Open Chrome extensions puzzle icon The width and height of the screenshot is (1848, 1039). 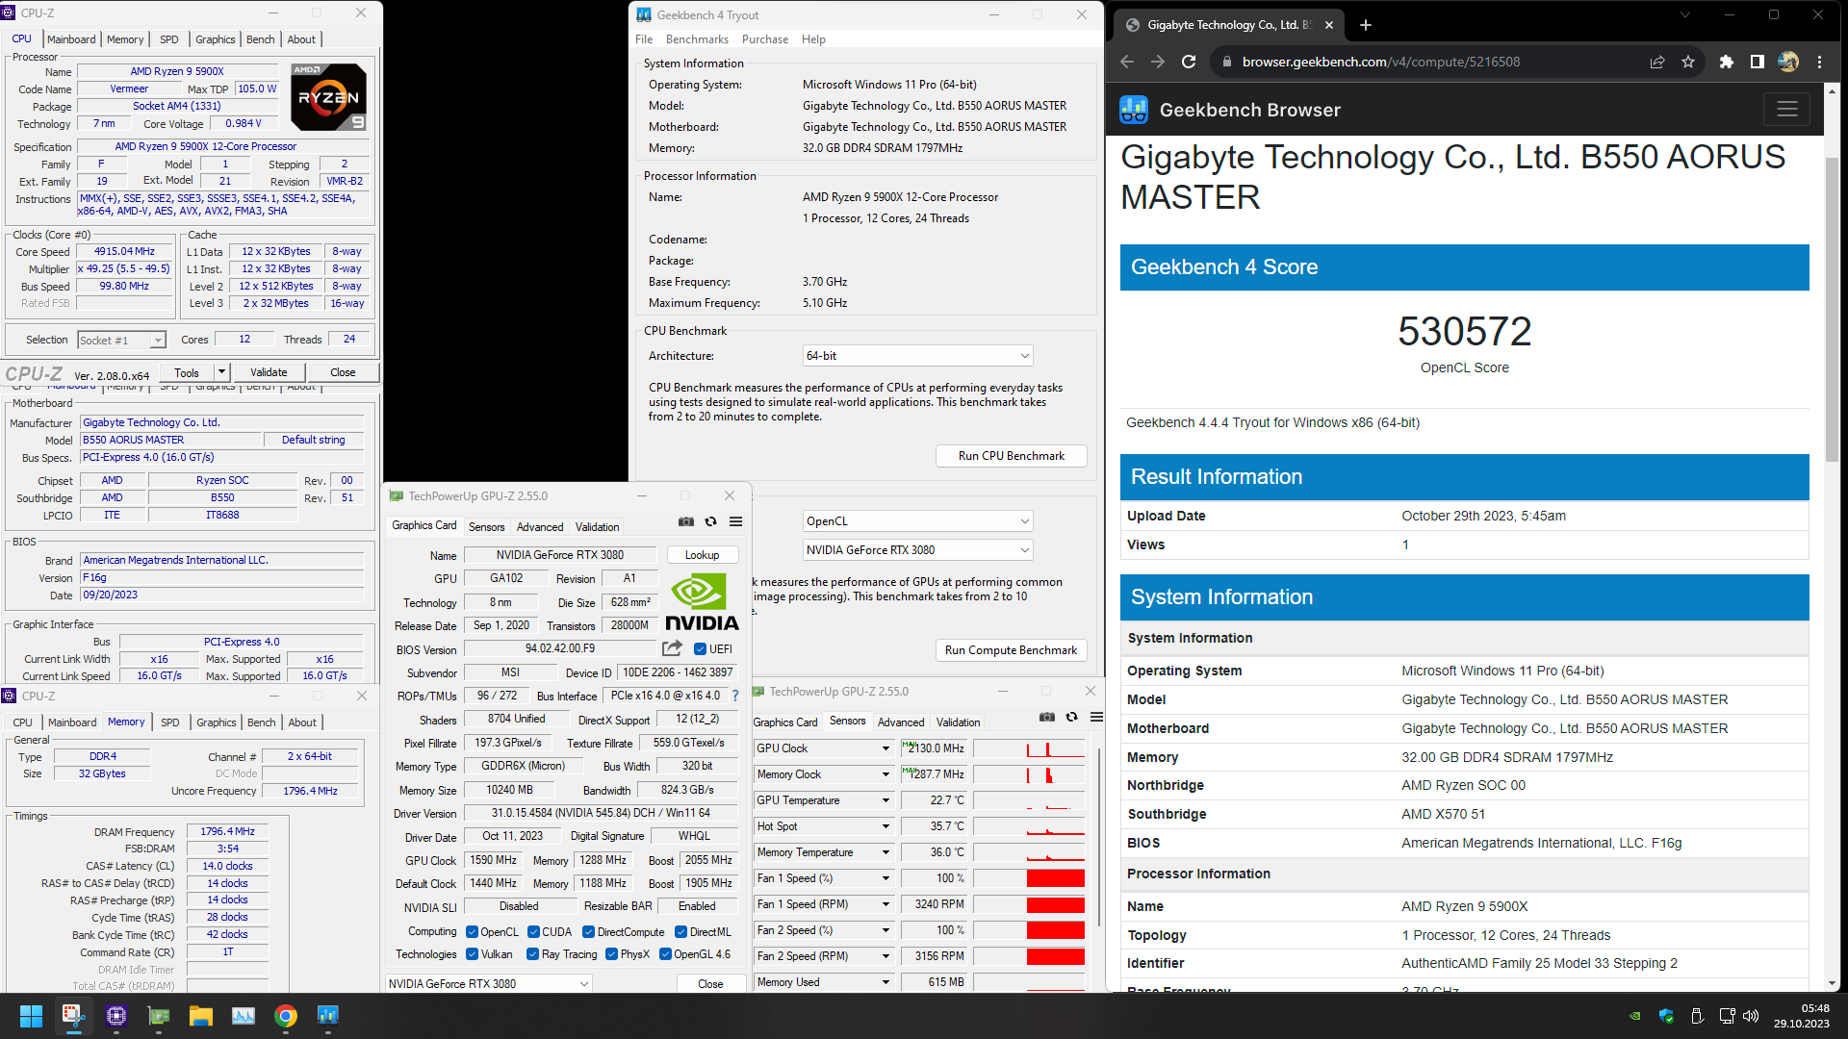pyautogui.click(x=1726, y=62)
